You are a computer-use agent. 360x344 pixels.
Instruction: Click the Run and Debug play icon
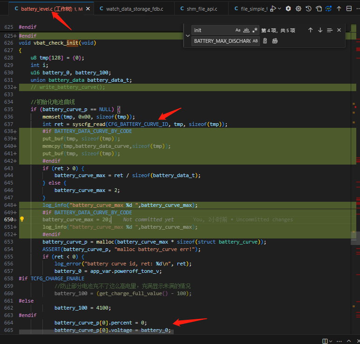tap(273, 9)
